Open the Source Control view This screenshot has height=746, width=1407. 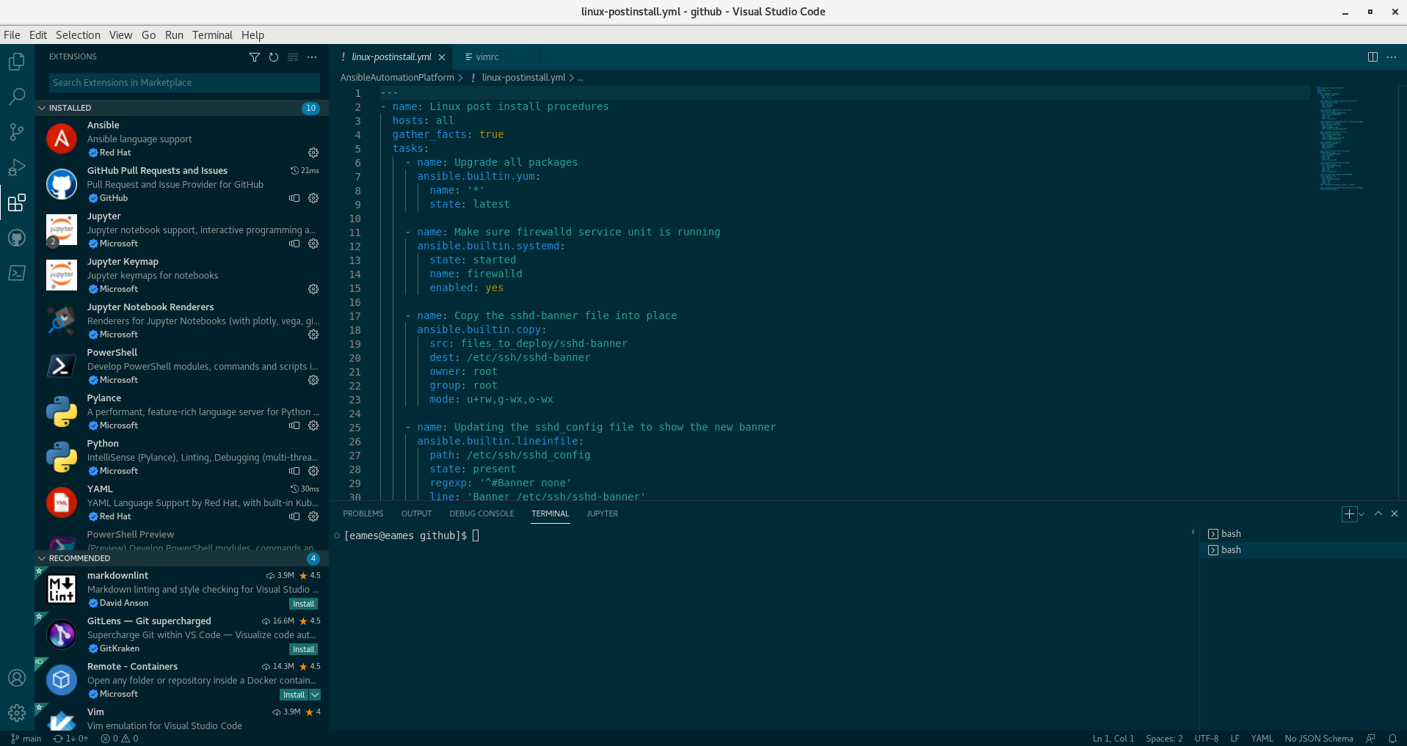(17, 132)
